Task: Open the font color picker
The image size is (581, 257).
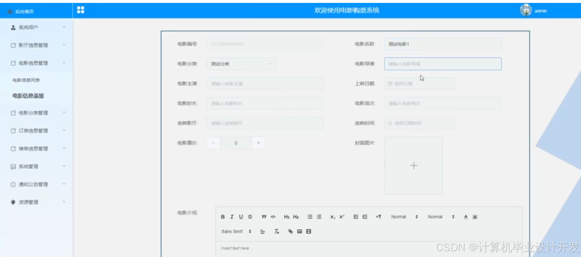Action: (x=466, y=217)
